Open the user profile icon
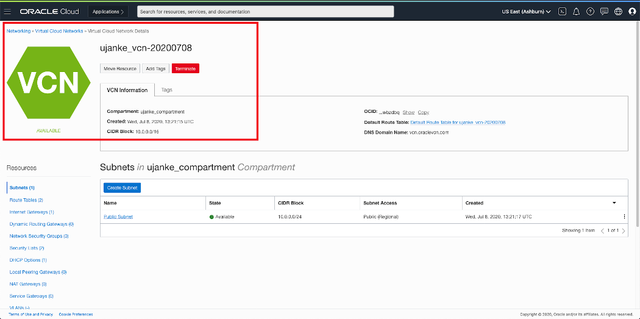 point(632,12)
